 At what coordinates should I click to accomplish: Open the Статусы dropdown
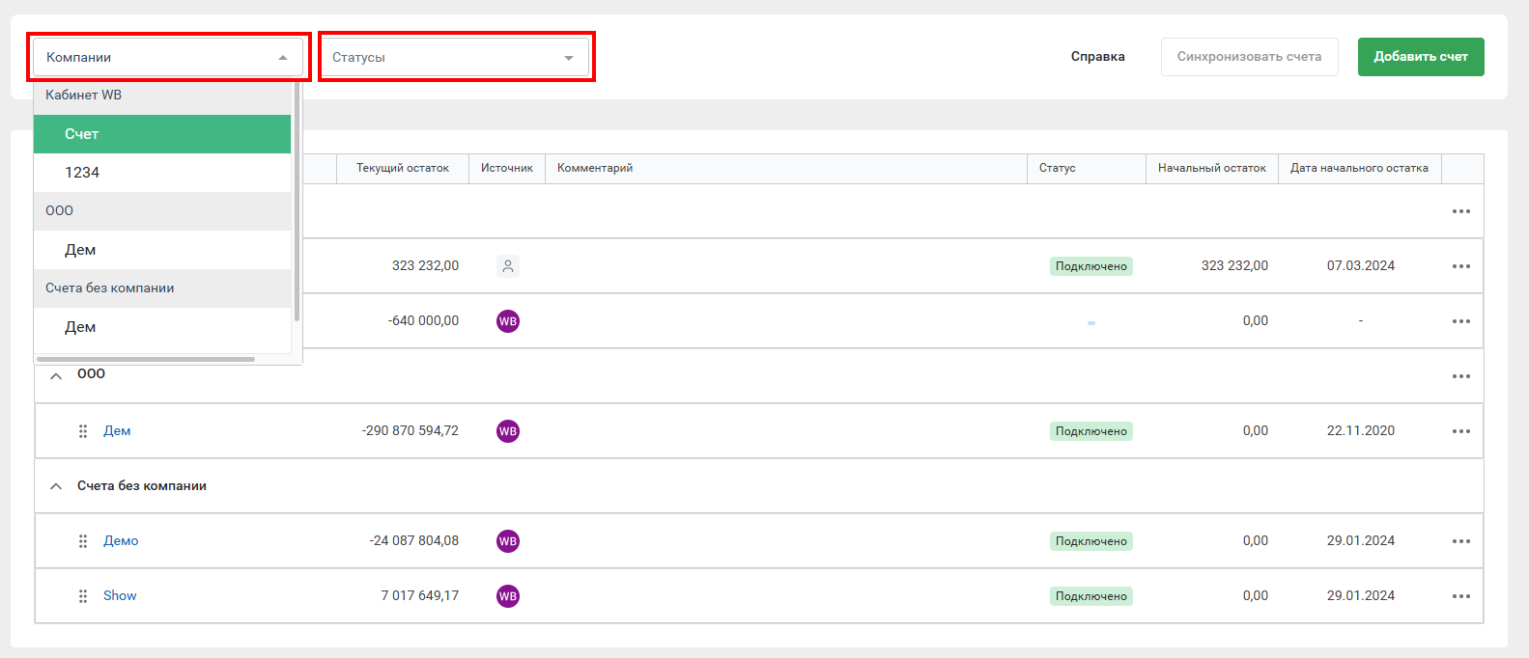click(x=454, y=57)
